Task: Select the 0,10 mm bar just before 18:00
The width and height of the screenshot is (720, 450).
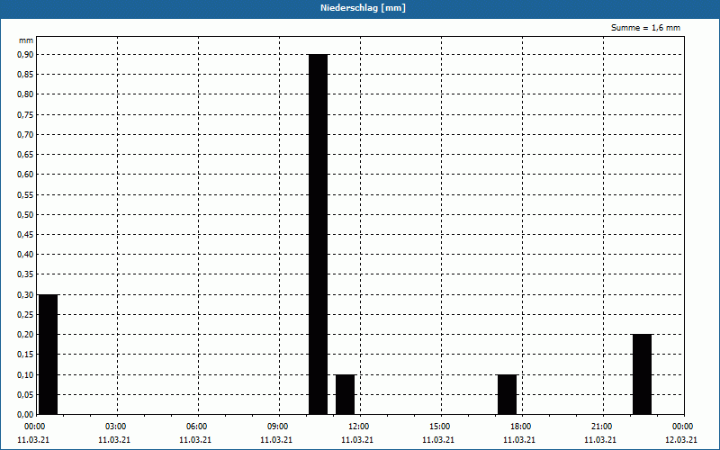Action: [x=508, y=394]
